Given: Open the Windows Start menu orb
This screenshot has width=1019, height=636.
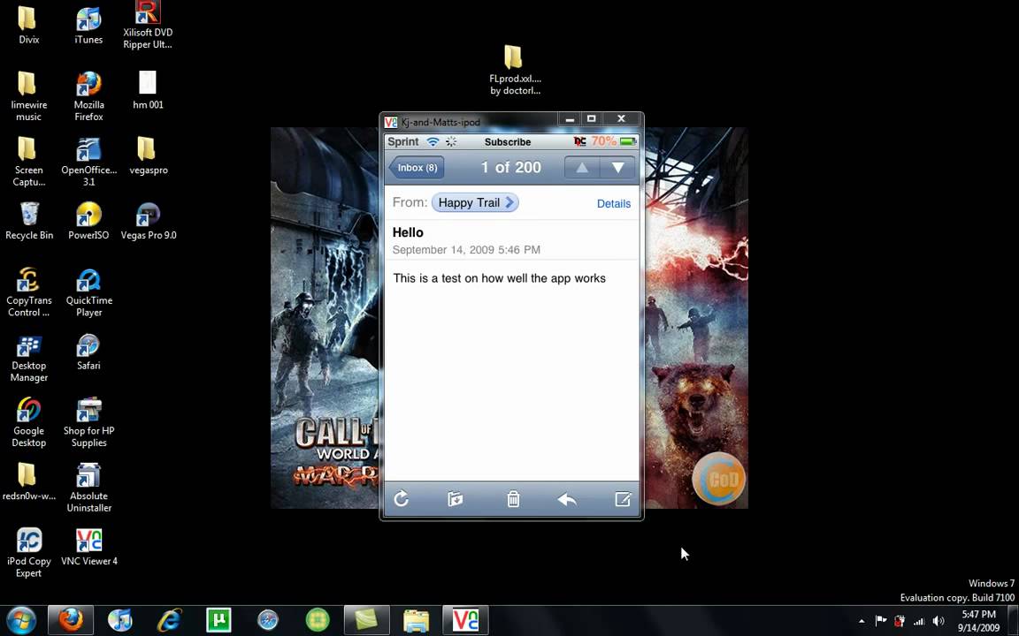Looking at the screenshot, I should tap(21, 620).
